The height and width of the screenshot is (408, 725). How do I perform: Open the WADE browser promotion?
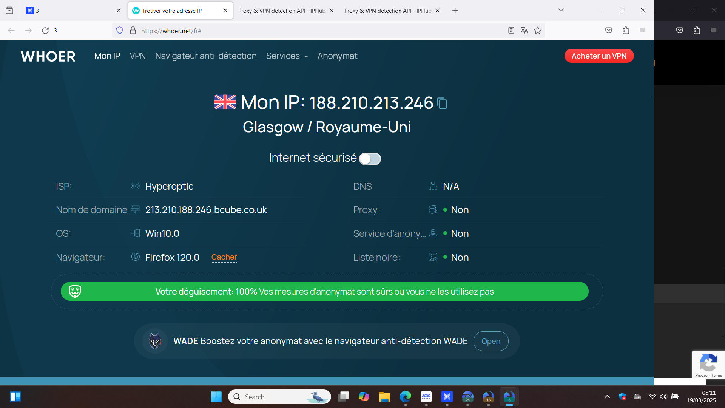(x=491, y=341)
